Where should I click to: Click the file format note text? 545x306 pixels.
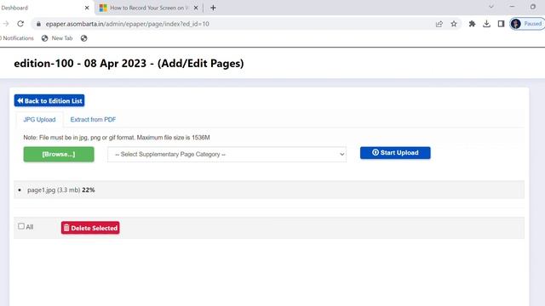[x=117, y=138]
